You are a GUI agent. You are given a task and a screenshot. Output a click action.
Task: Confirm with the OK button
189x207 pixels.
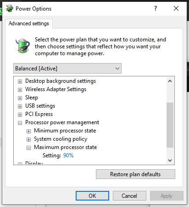coord(92,196)
